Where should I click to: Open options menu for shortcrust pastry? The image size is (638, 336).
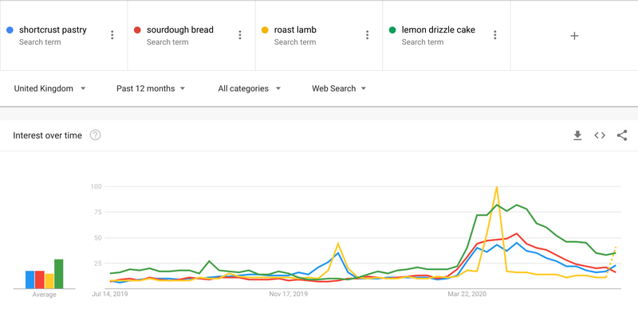click(112, 35)
